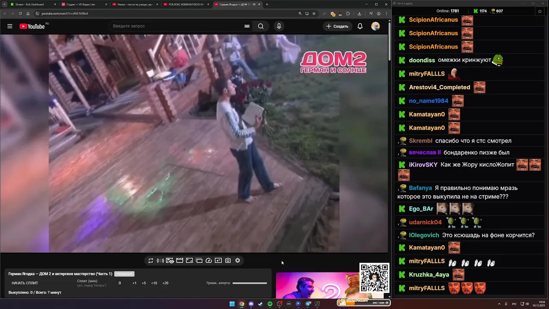Go back with the browser back arrow

point(5,13)
